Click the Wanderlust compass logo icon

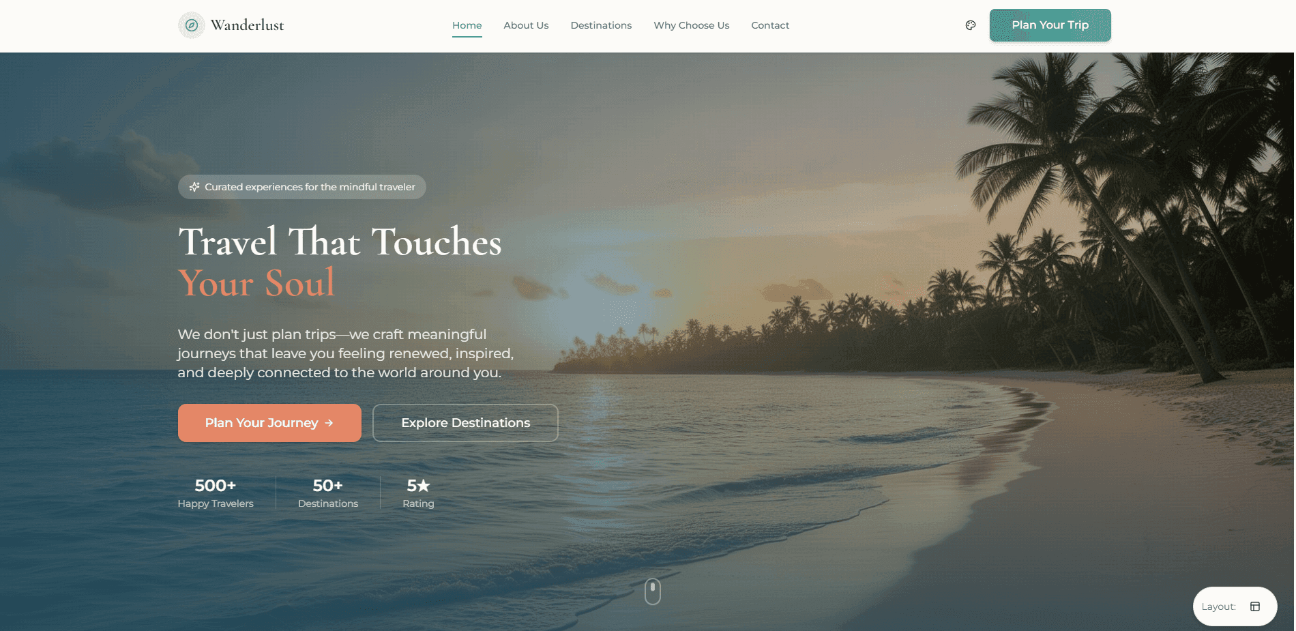pyautogui.click(x=192, y=25)
